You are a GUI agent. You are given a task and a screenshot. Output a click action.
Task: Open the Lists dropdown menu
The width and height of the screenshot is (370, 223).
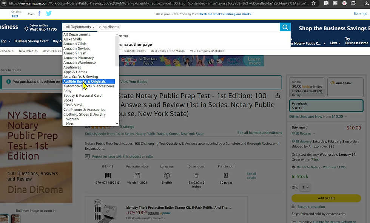click(335, 43)
